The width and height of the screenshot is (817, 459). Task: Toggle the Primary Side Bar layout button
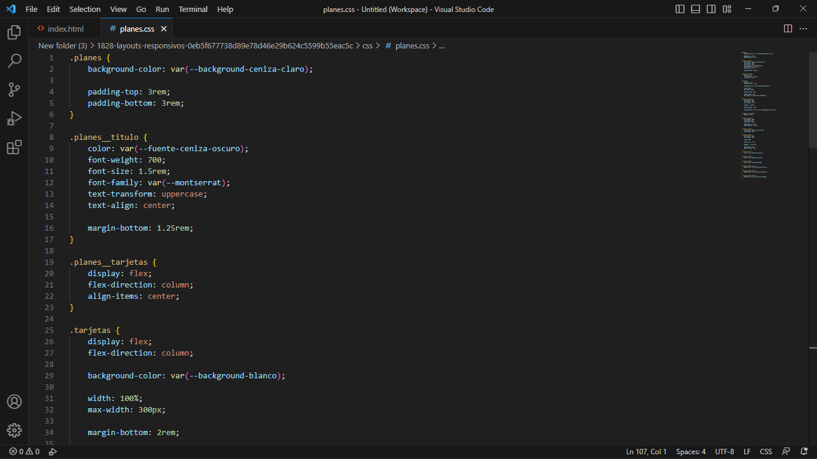click(680, 9)
